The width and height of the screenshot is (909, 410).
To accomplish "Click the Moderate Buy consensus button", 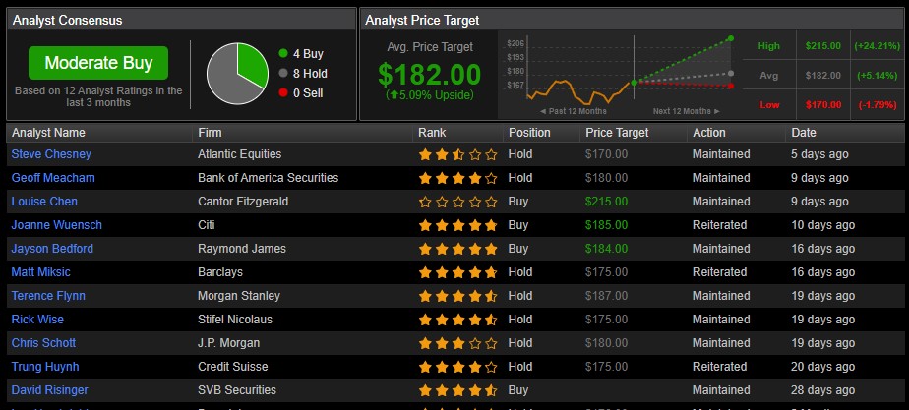I will click(98, 63).
